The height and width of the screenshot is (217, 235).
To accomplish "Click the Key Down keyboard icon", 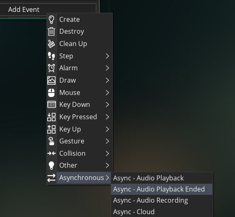I will (51, 104).
